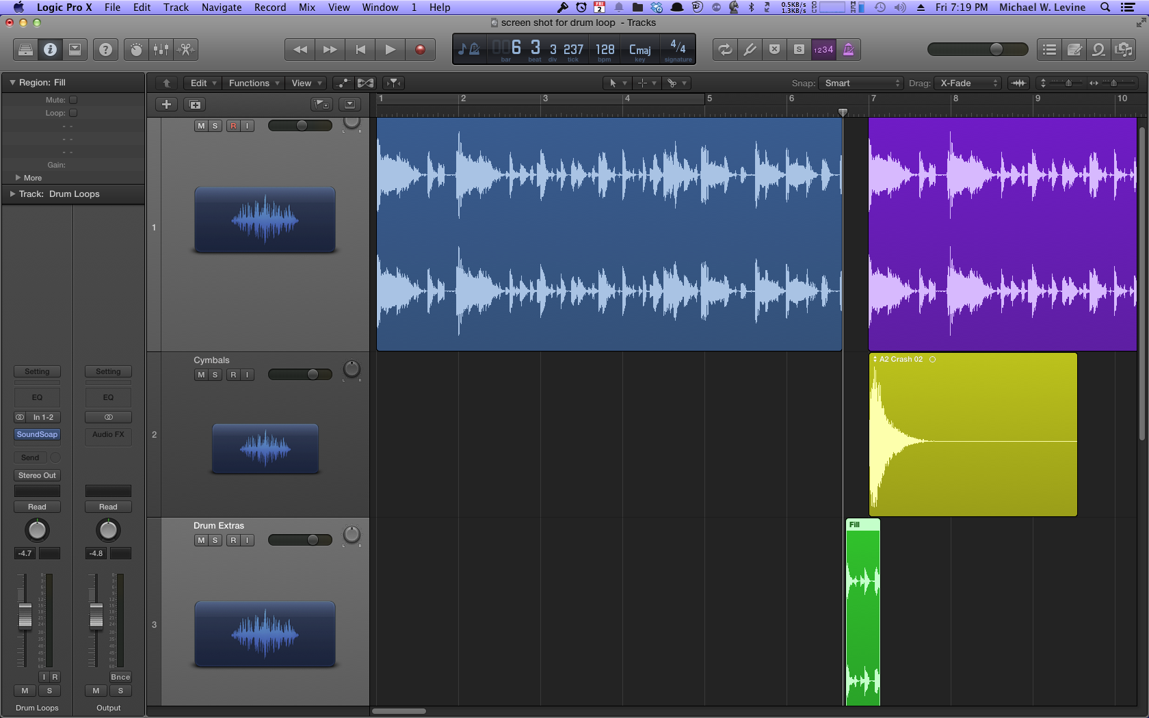This screenshot has width=1149, height=718.
Task: Click the Rewind transport button
Action: pyautogui.click(x=300, y=49)
